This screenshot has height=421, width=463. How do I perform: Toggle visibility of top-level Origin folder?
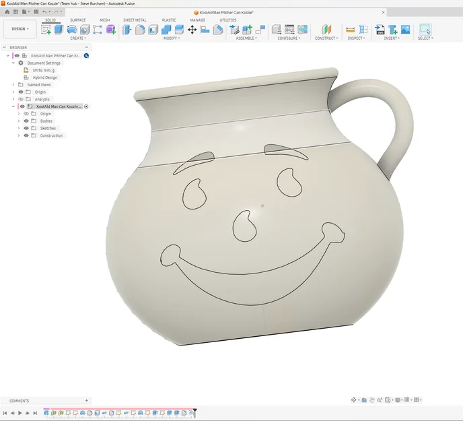[x=21, y=92]
